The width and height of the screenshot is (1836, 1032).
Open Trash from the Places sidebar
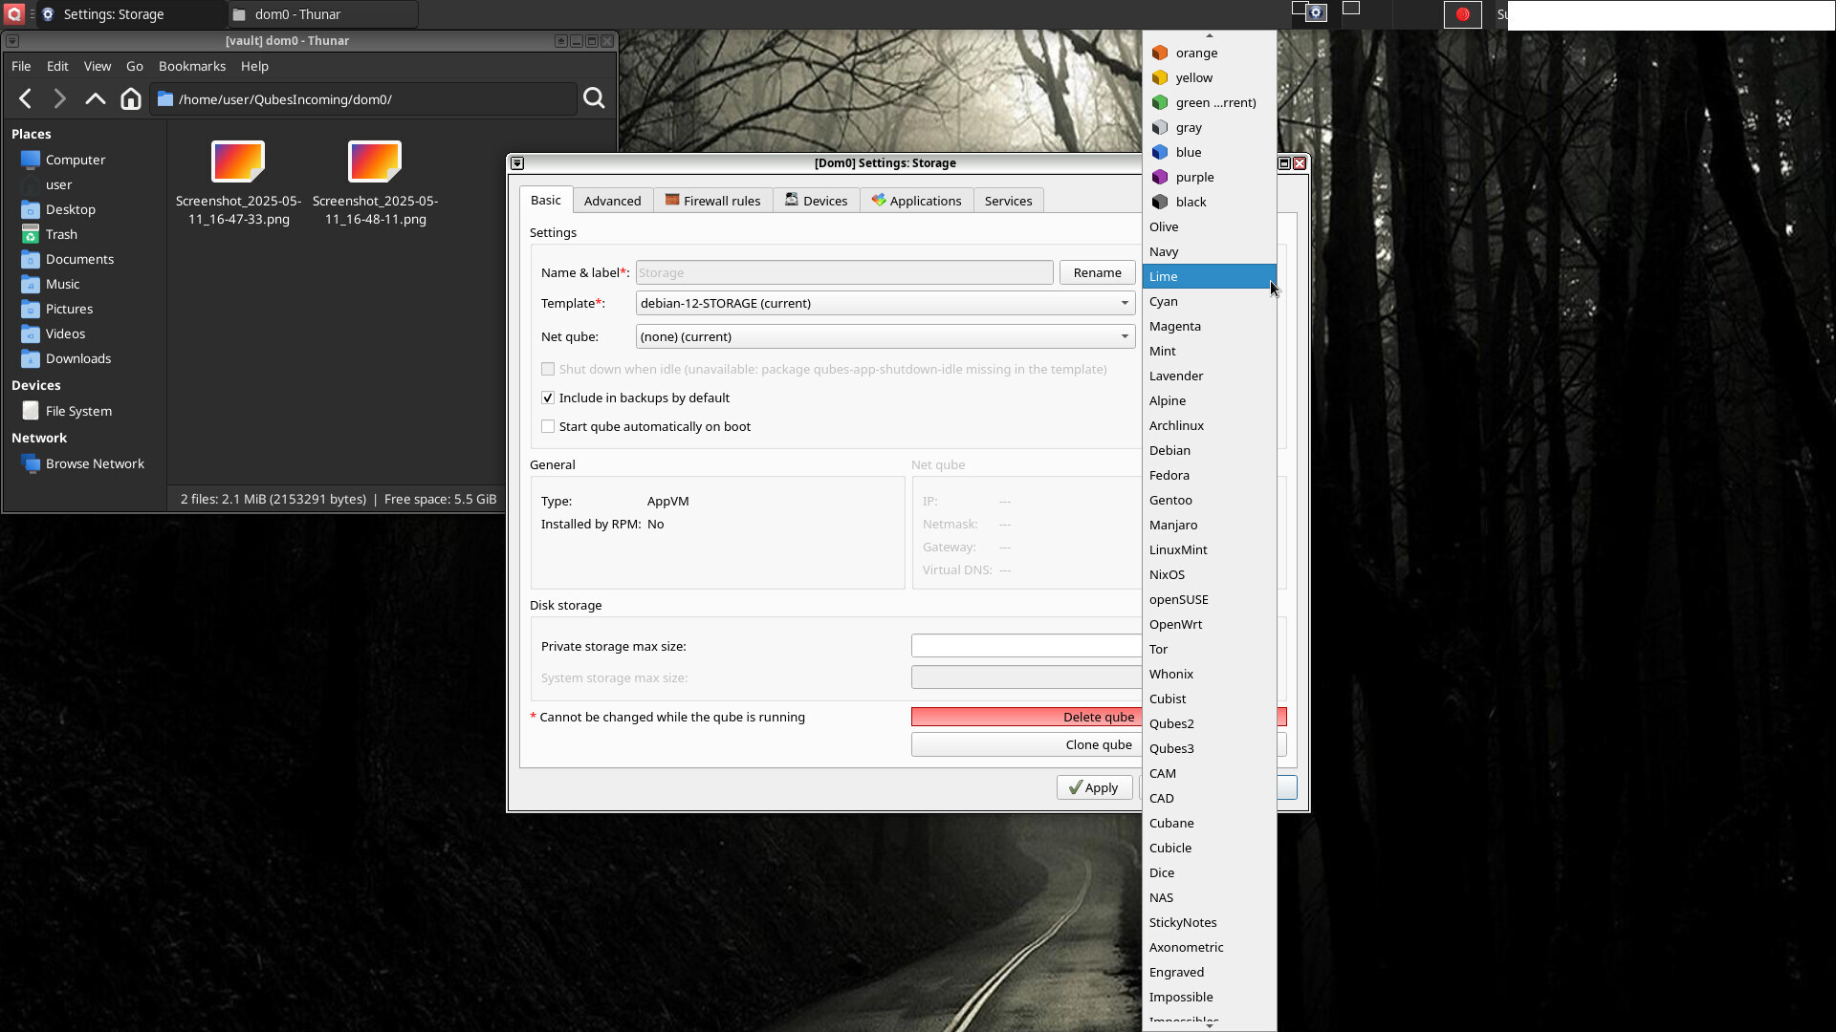pos(61,234)
